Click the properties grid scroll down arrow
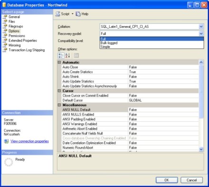The height and width of the screenshot is (187, 209). tap(201, 149)
